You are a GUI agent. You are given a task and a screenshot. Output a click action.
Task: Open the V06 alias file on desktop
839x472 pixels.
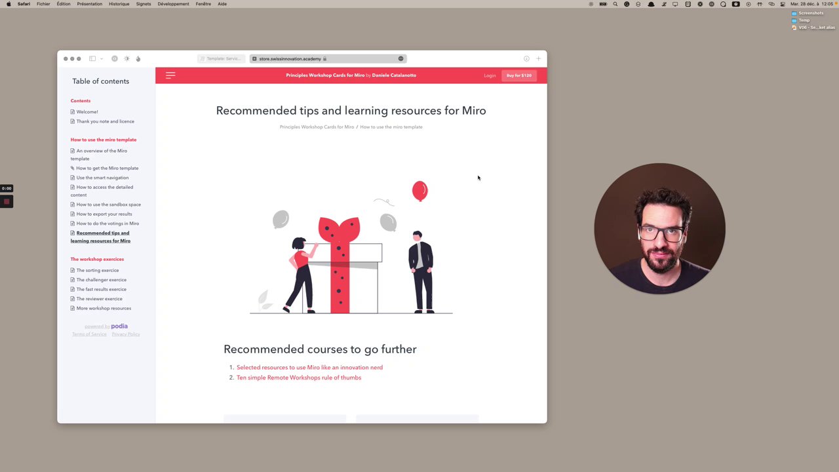click(x=813, y=28)
